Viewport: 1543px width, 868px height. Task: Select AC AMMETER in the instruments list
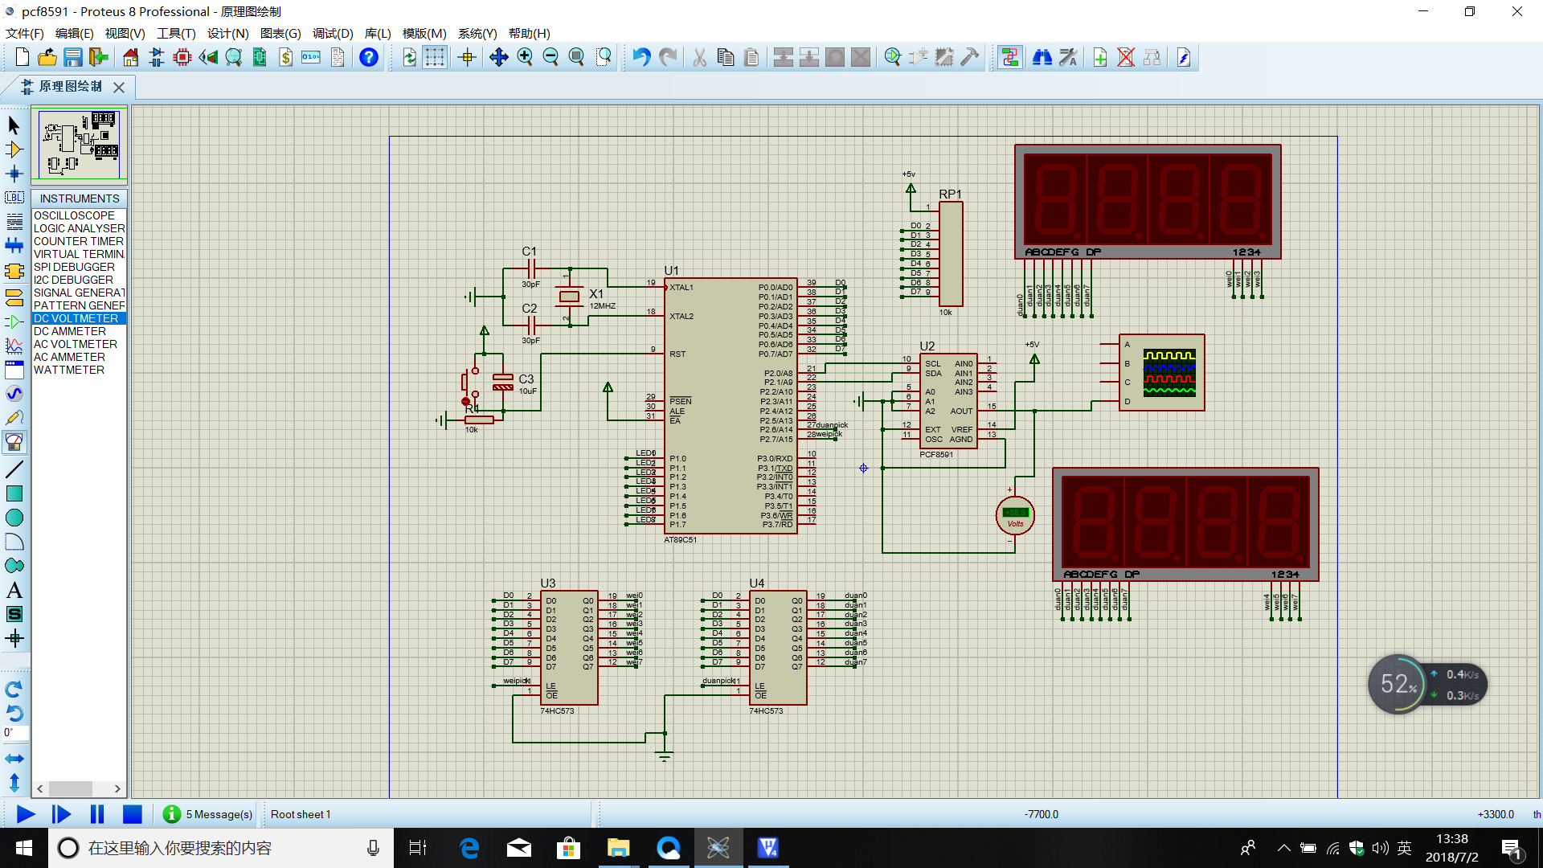click(79, 357)
